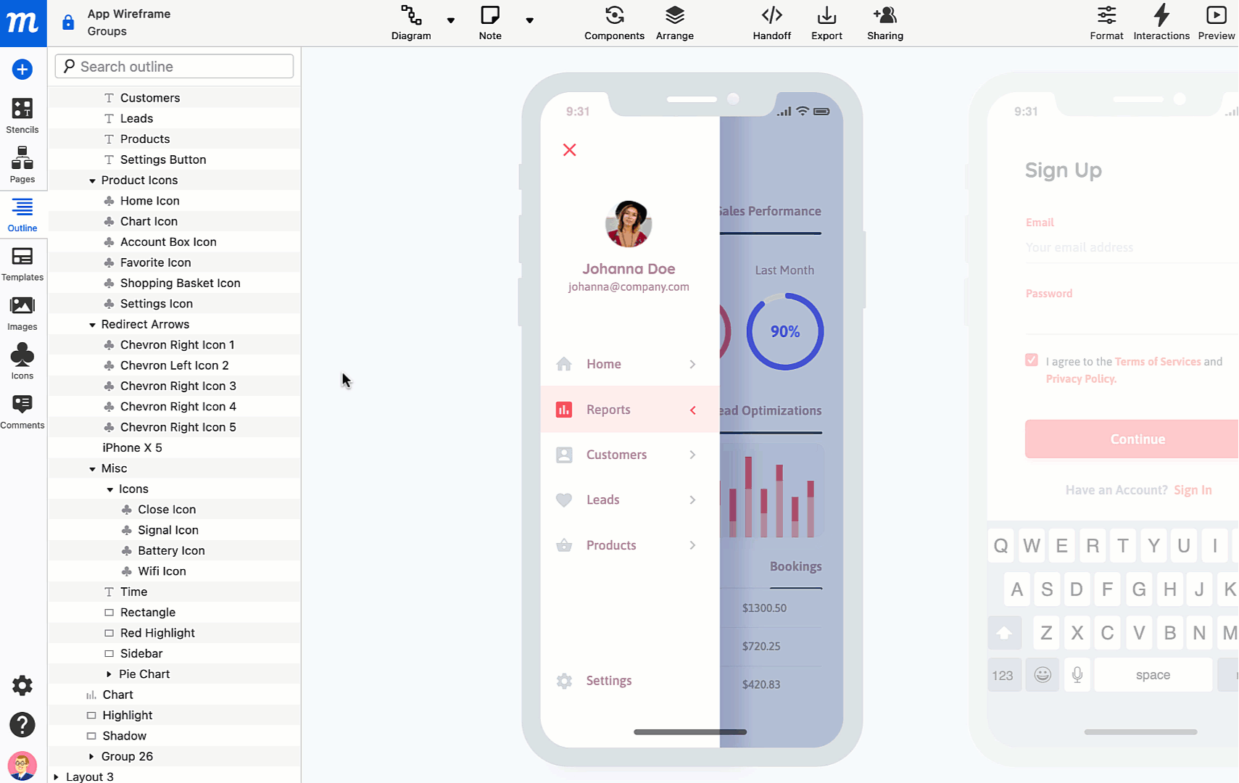
Task: Expand the Pie Chart tree item
Action: 108,674
